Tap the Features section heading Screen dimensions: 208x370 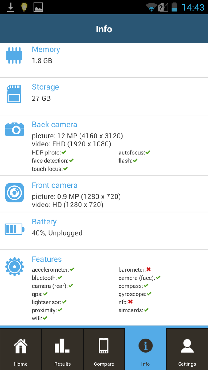click(x=47, y=259)
